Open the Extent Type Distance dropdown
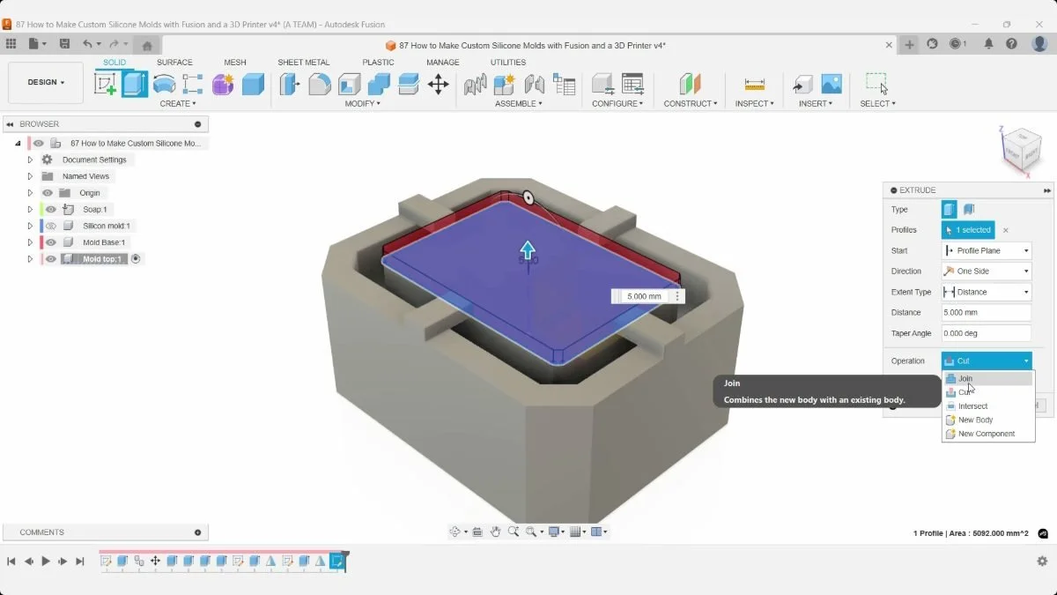Viewport: 1057px width, 595px height. tap(986, 292)
